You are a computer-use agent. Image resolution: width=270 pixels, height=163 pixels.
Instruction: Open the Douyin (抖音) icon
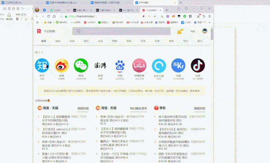[198, 65]
